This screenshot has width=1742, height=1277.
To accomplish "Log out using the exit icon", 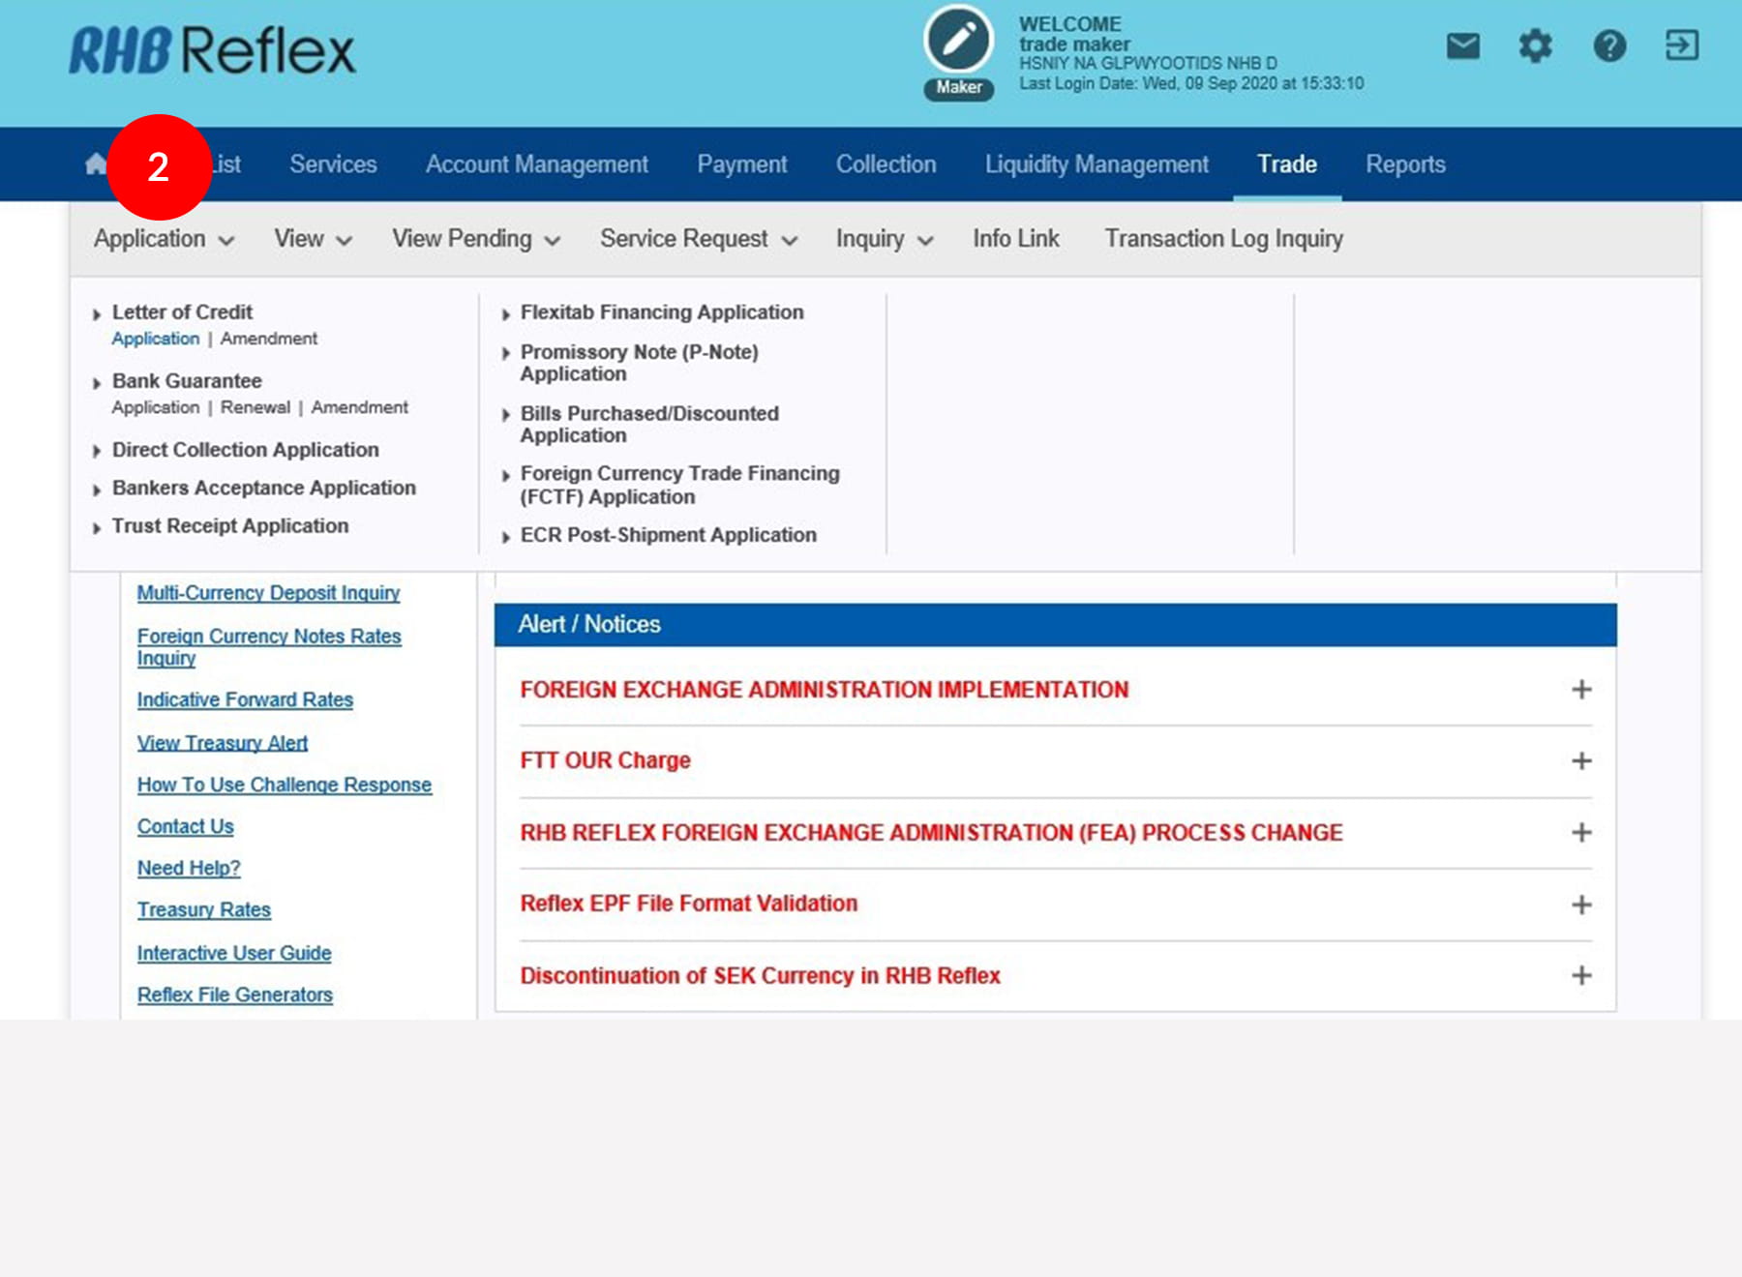I will tap(1681, 45).
